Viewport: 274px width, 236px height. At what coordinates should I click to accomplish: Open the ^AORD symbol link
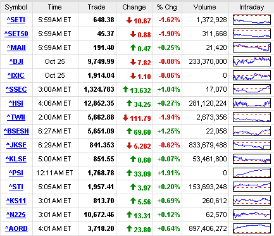coord(16,228)
